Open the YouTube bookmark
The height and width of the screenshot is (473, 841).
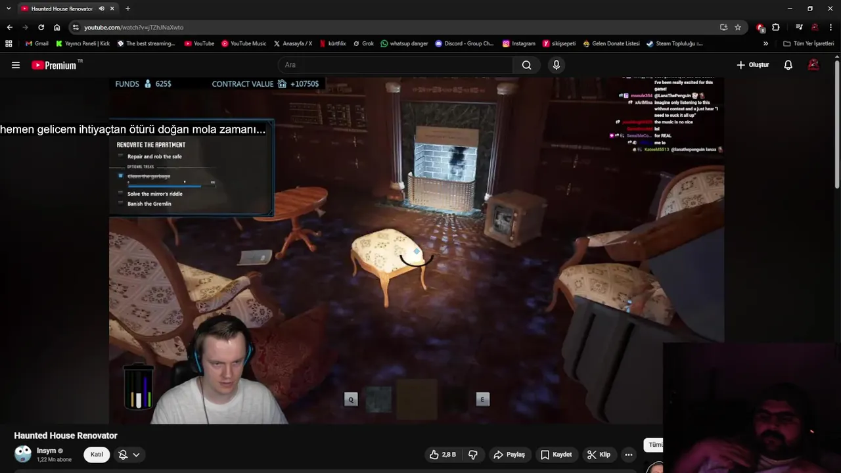tap(199, 43)
